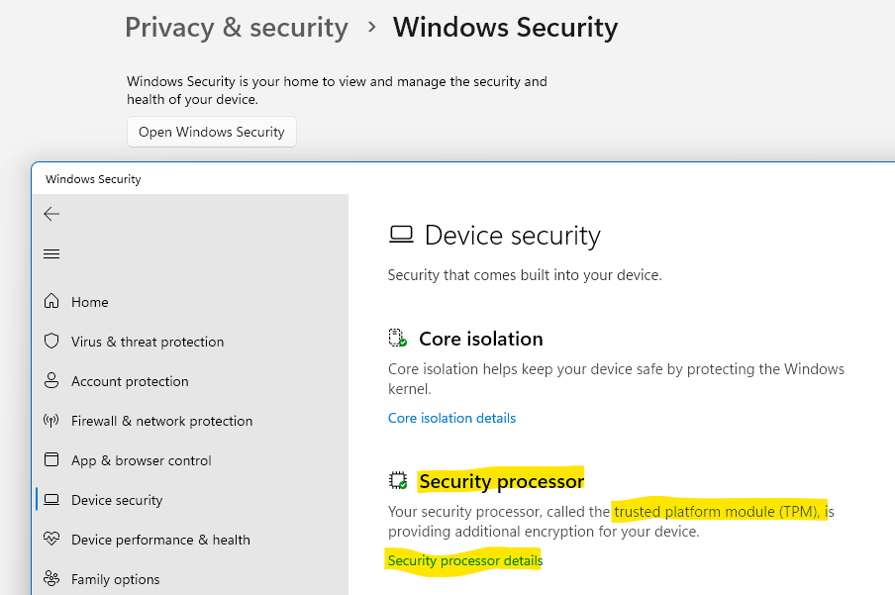Click the Windows Security window title bar
This screenshot has width=895, height=595.
(x=396, y=179)
